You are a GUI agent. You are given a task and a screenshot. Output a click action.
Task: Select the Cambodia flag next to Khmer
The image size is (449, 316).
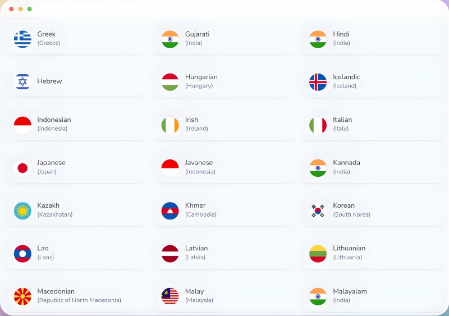point(170,211)
